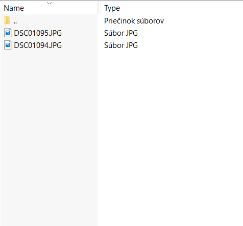Image resolution: width=243 pixels, height=226 pixels.
Task: Sort files using the Type column header
Action: [112, 8]
